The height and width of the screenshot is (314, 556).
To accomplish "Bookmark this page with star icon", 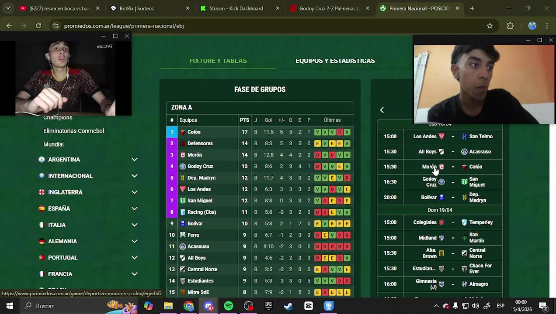I will [490, 26].
